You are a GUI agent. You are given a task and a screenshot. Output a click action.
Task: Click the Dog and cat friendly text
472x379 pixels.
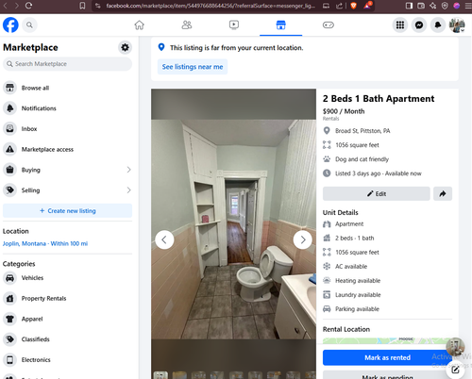(362, 159)
